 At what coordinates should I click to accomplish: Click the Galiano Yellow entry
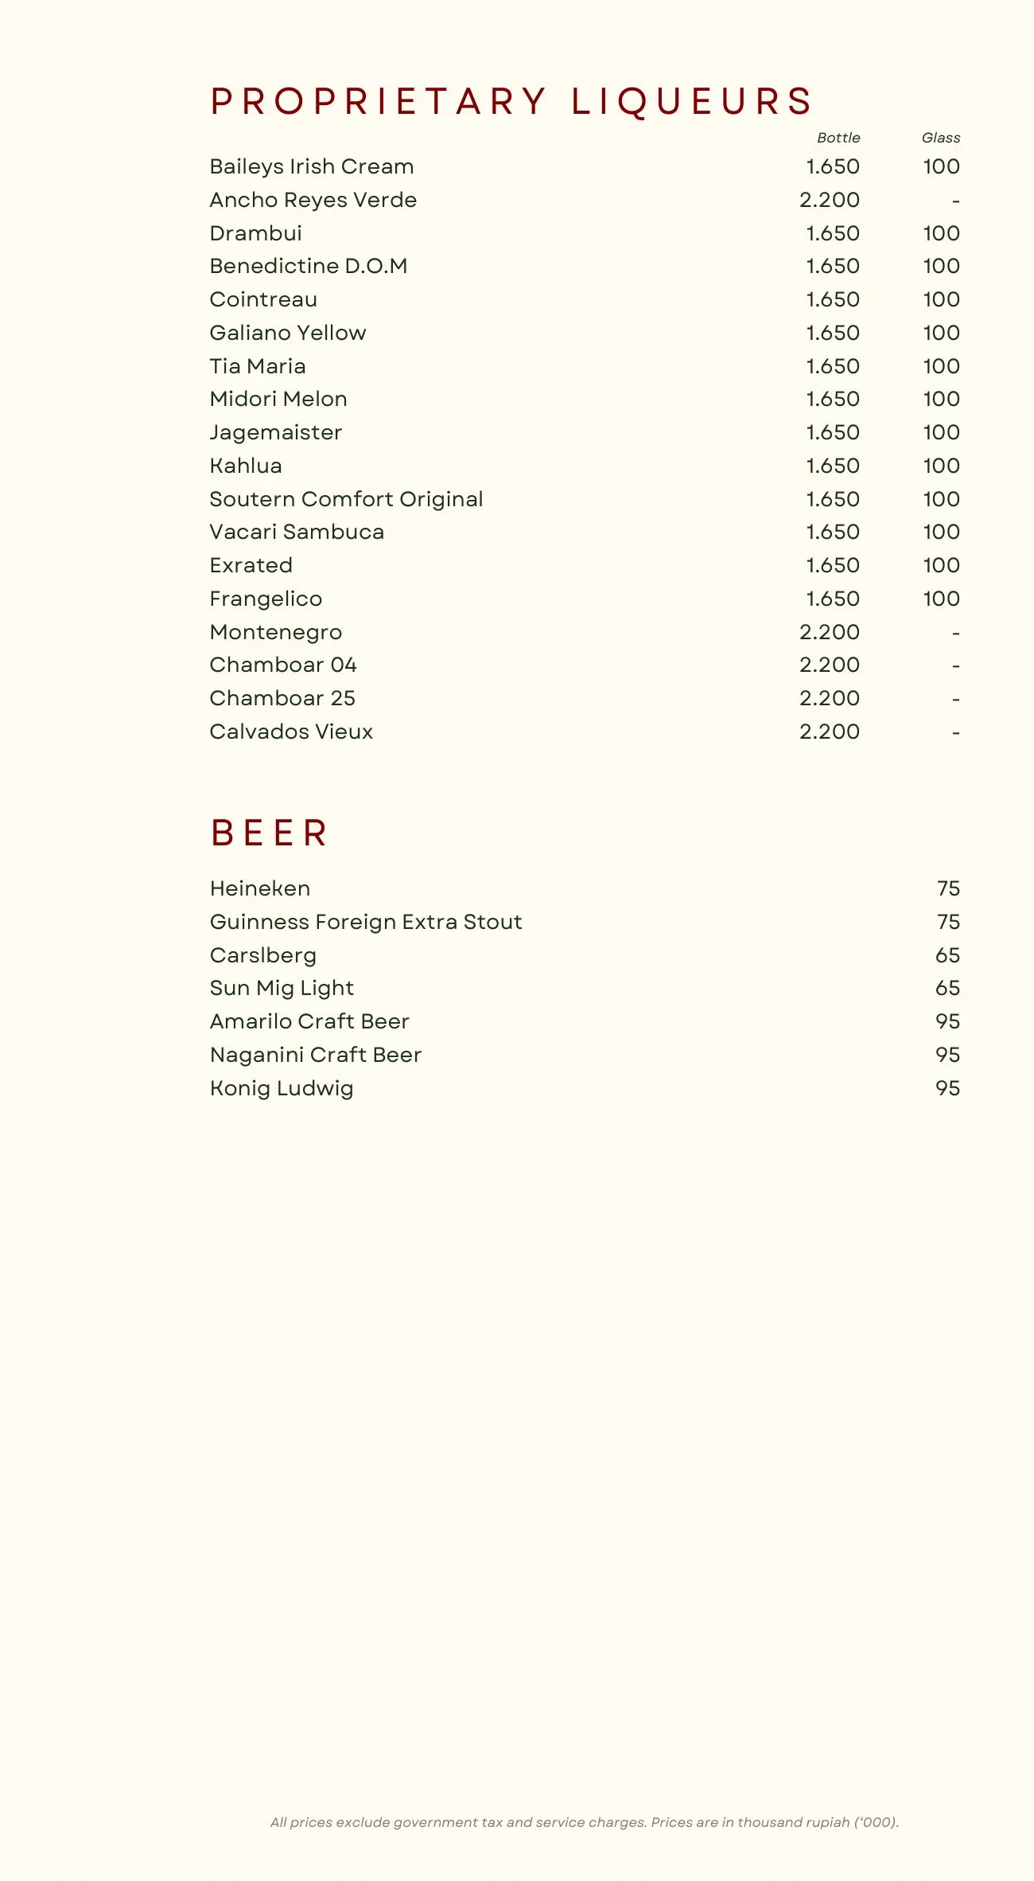pyautogui.click(x=288, y=333)
